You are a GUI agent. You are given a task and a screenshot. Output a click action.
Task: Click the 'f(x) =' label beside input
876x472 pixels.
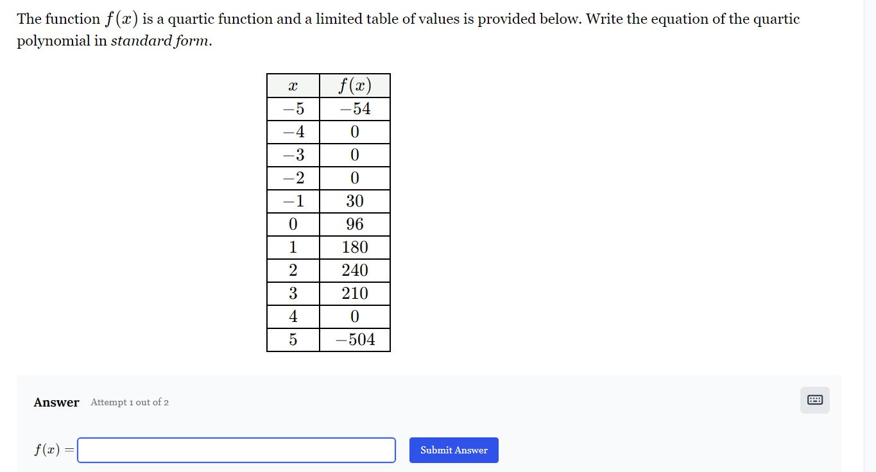(x=54, y=450)
